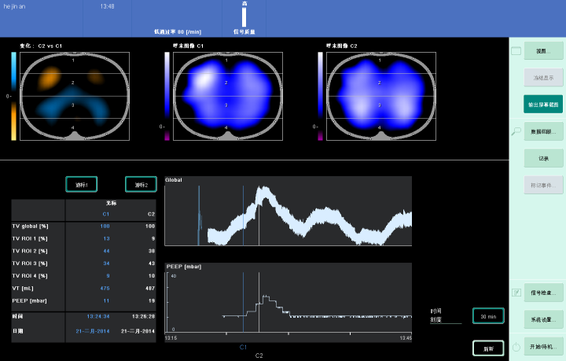Screen dimensions: 566x361
Task: Click the color scale bar beside image C1
Action: click(167, 96)
